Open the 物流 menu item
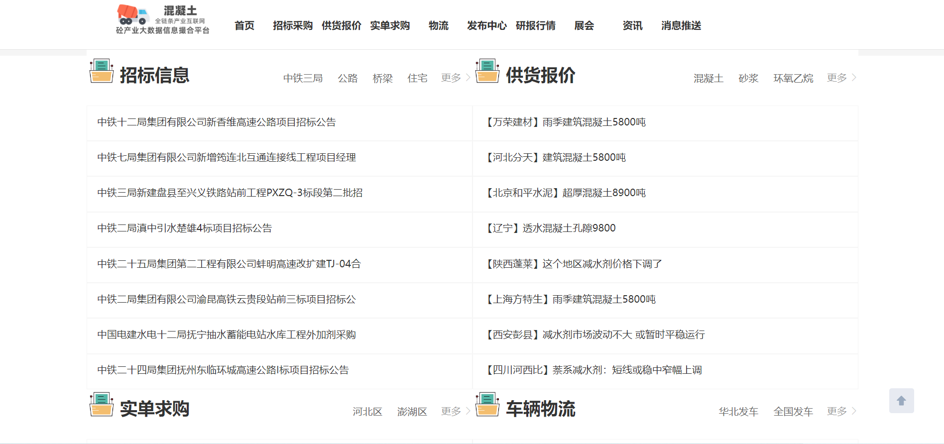Viewport: 944px width, 444px height. coord(439,25)
